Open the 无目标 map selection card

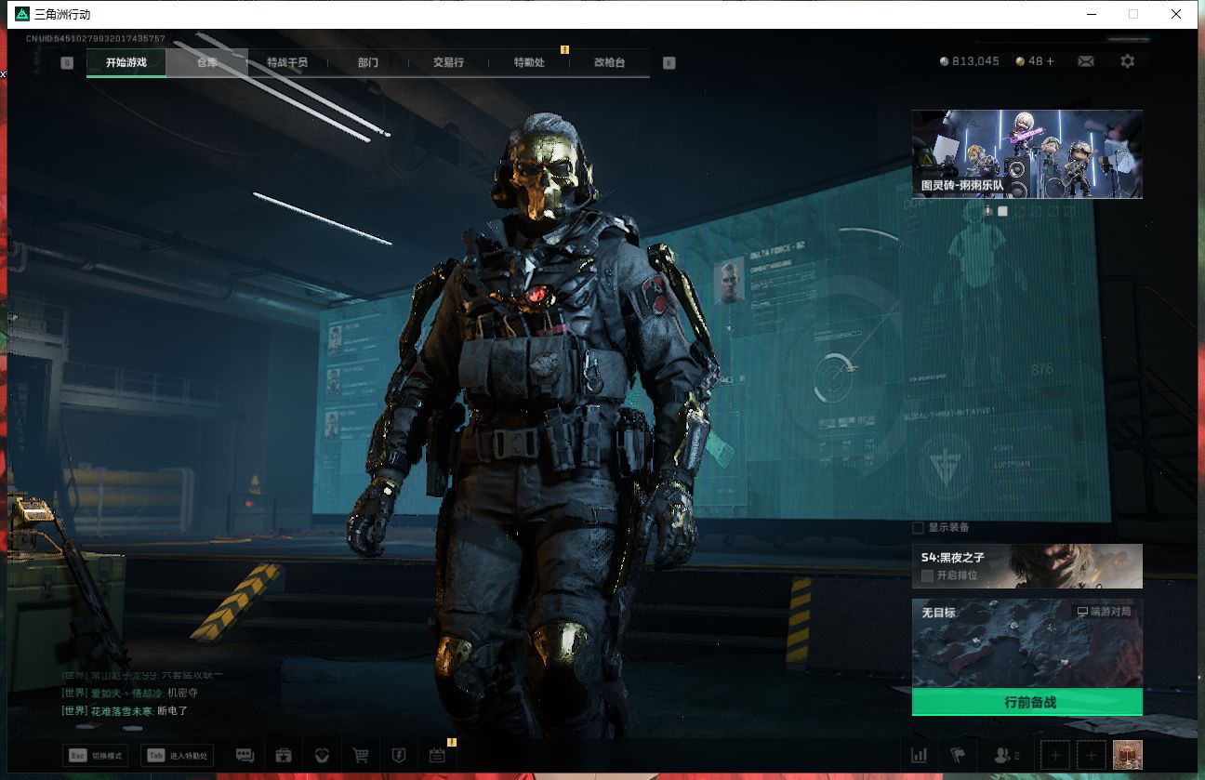[x=1027, y=643]
